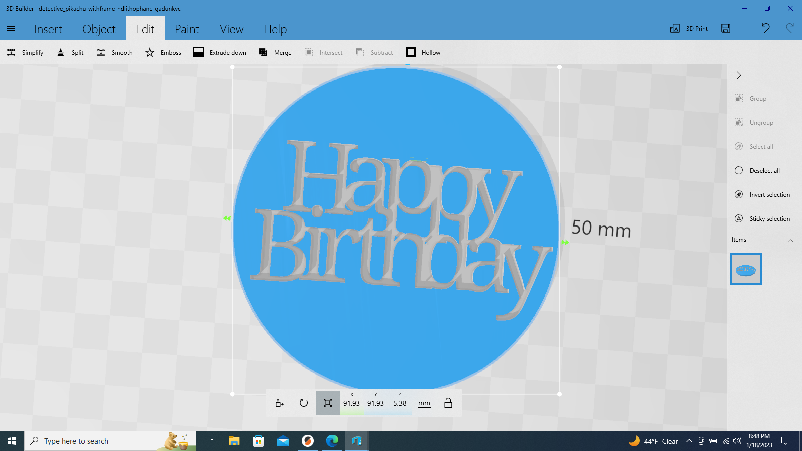This screenshot has height=451, width=802.
Task: Choose the Emboss tool
Action: pyautogui.click(x=163, y=53)
